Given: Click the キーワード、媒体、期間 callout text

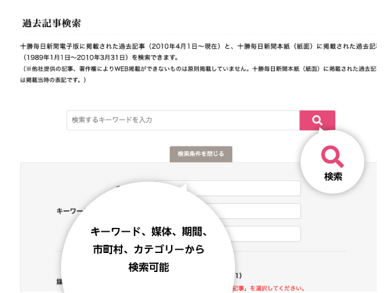Looking at the screenshot, I should click(149, 232).
